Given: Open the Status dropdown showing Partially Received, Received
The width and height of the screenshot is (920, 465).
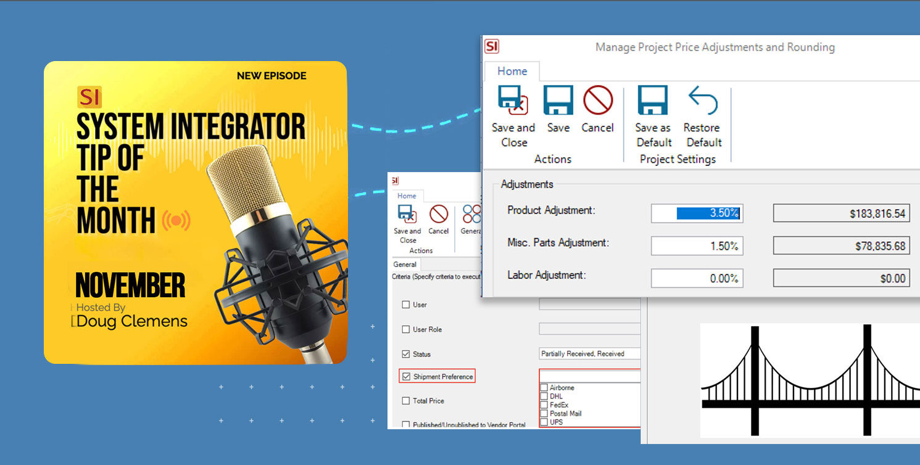Looking at the screenshot, I should click(590, 354).
